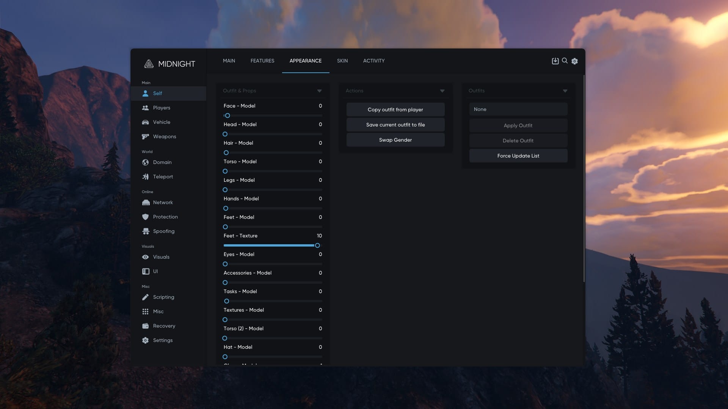Open search via magnifier icon
Image resolution: width=728 pixels, height=409 pixels.
click(x=565, y=61)
